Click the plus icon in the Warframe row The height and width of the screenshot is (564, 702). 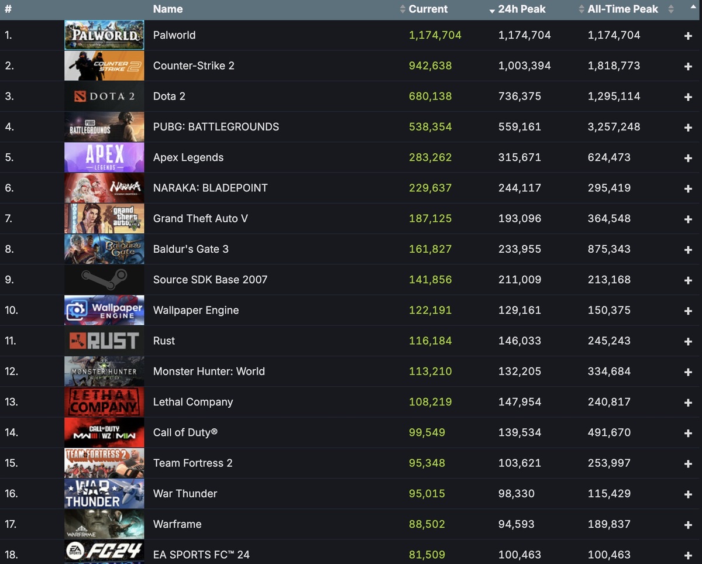[688, 525]
